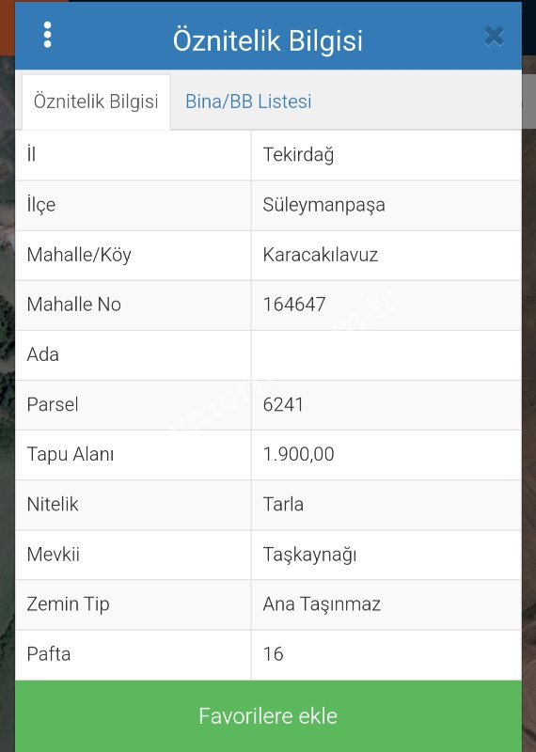The height and width of the screenshot is (752, 536).
Task: Click the Mahalle/Köy row label
Action: tap(79, 255)
